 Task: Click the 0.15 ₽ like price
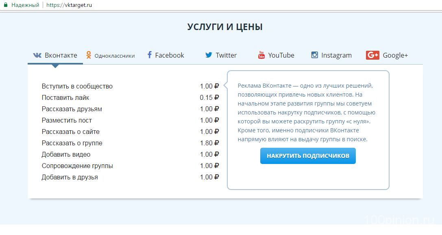point(209,98)
